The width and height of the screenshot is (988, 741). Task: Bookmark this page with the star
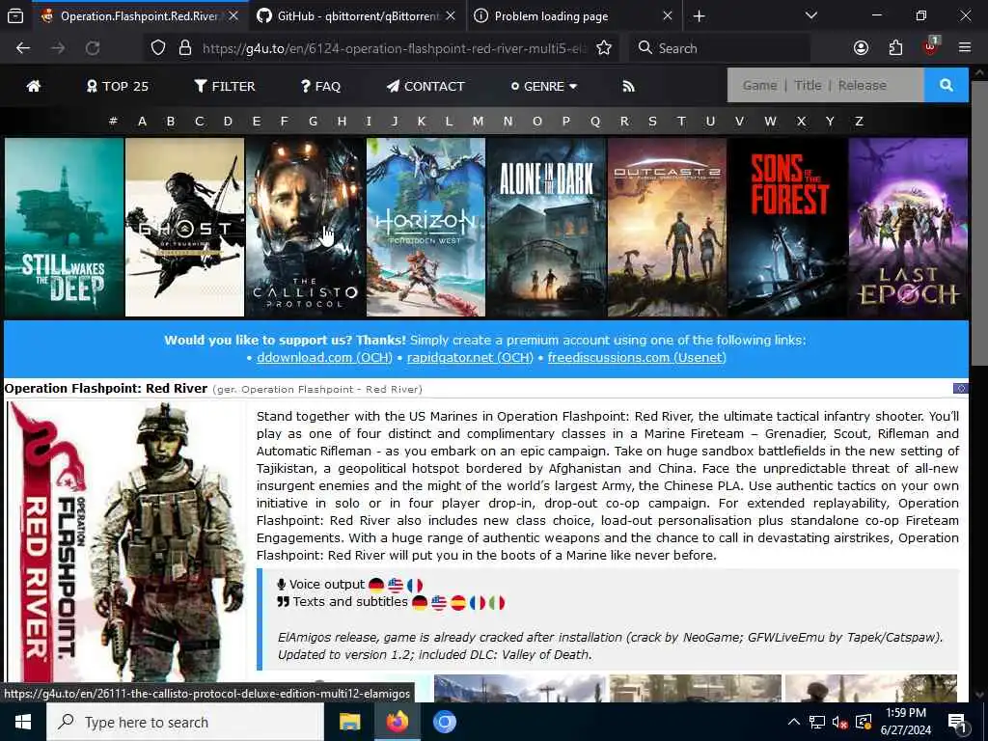[604, 48]
